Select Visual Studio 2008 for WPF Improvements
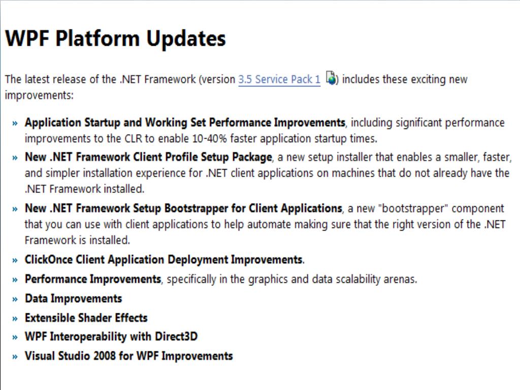 [128, 356]
